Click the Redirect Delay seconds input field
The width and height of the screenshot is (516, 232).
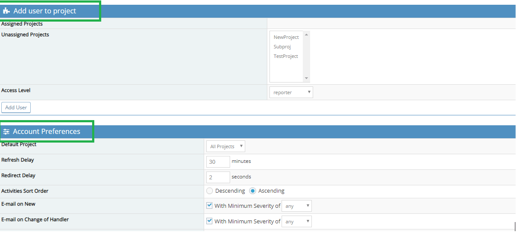tap(218, 177)
